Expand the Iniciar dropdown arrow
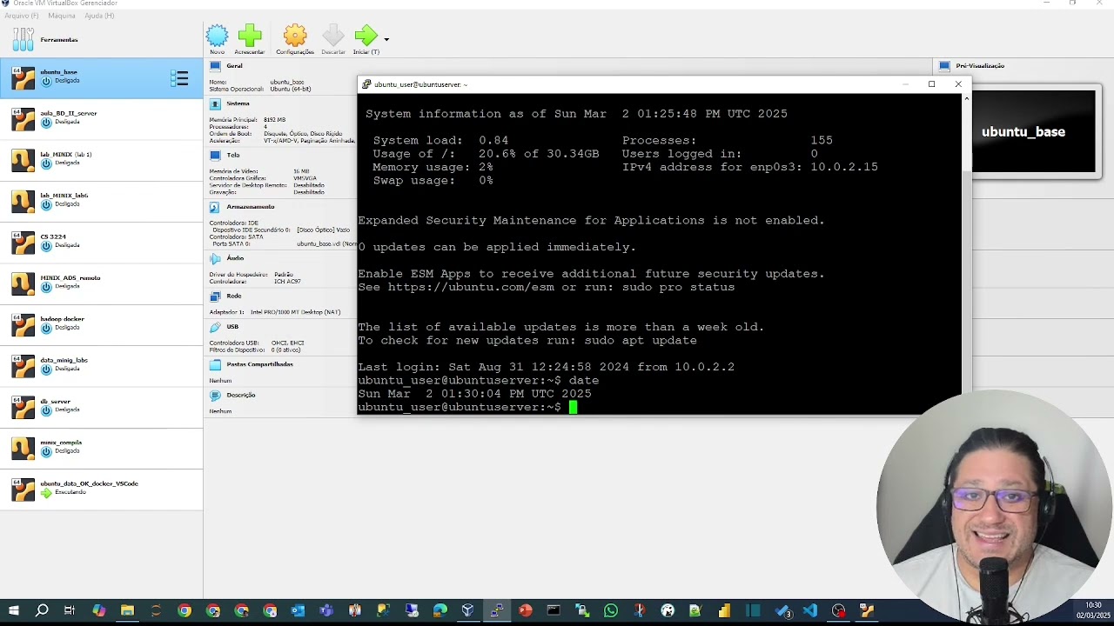Image resolution: width=1114 pixels, height=626 pixels. [386, 39]
